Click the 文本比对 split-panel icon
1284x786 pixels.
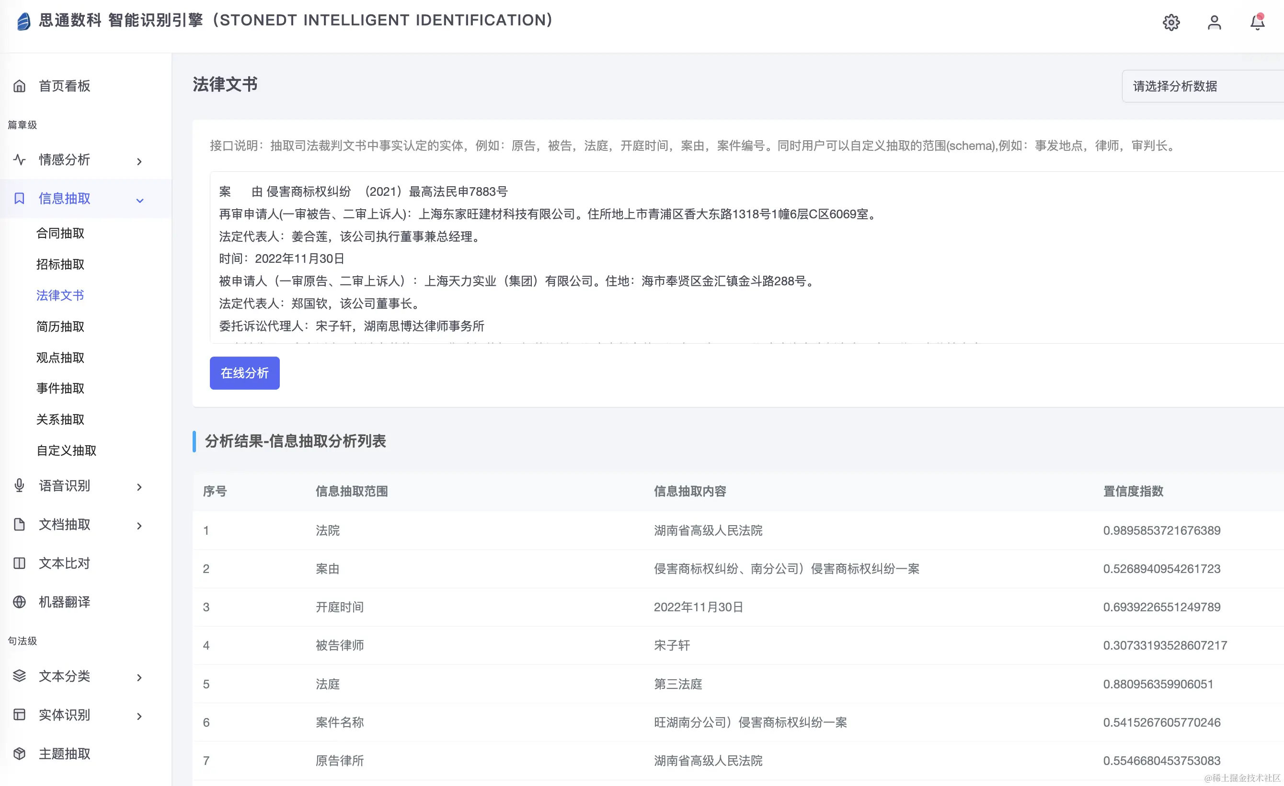[19, 563]
